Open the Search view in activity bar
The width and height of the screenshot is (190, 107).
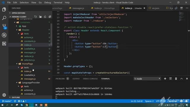click(4, 18)
